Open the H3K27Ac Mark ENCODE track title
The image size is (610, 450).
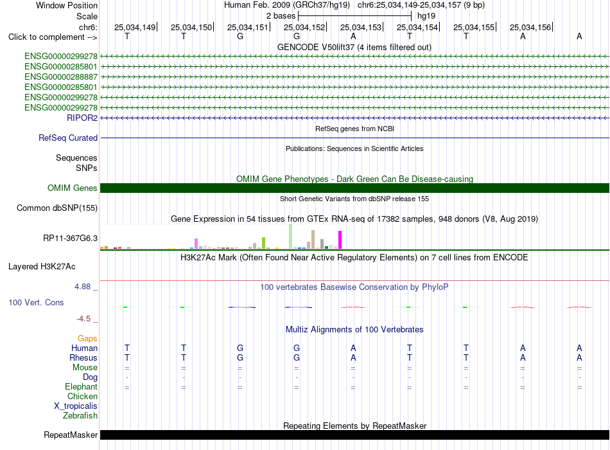[x=354, y=258]
